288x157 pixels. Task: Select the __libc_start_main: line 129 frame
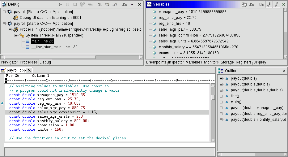click(x=54, y=47)
